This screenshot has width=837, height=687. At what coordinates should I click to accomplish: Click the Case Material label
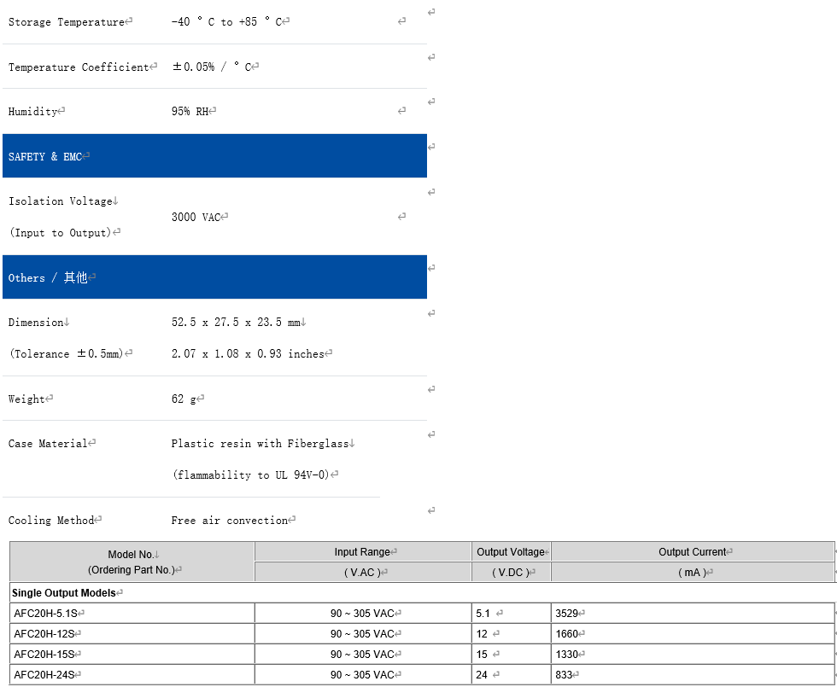click(48, 444)
